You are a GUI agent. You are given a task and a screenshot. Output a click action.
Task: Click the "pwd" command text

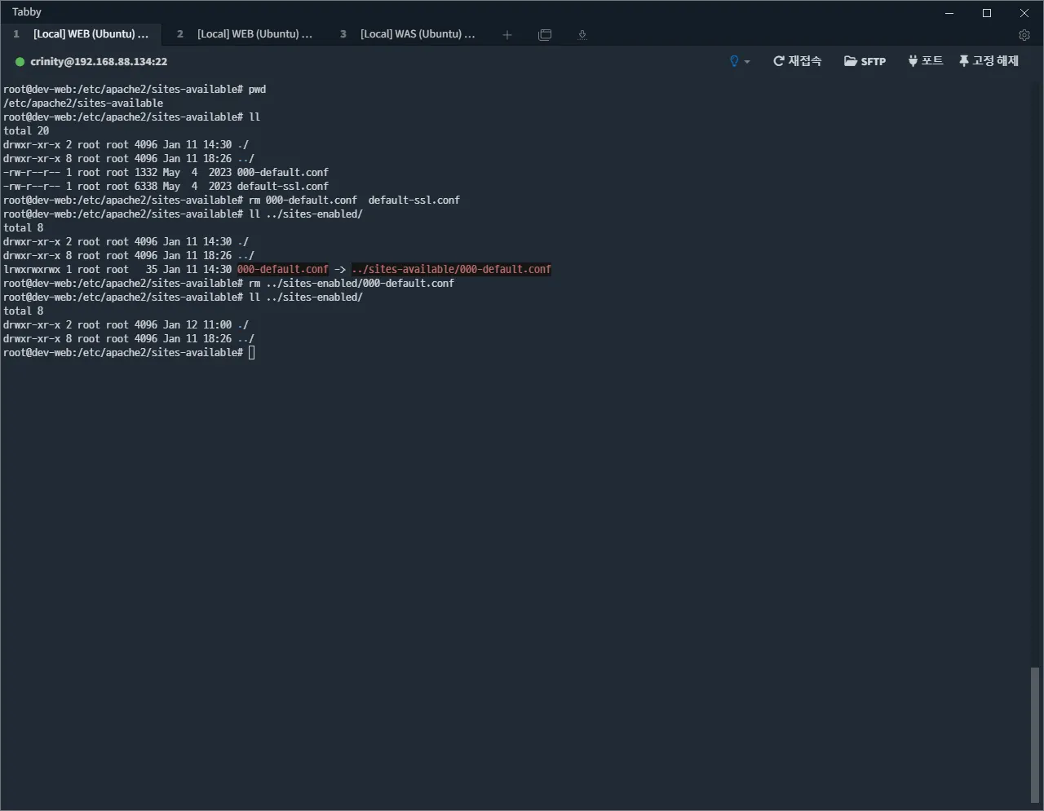[x=257, y=90]
